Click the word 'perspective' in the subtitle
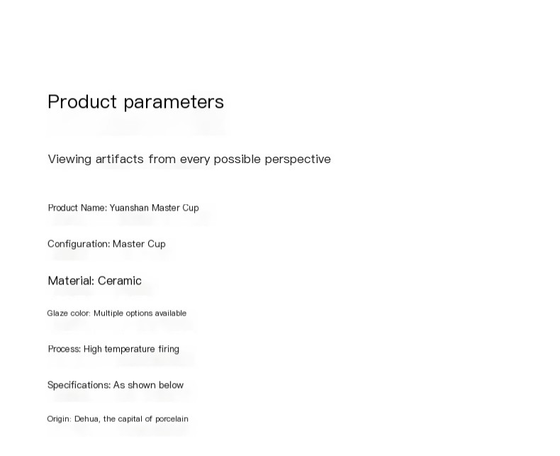 click(x=298, y=160)
